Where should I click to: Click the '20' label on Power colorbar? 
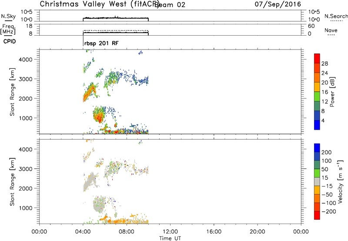point(325,83)
